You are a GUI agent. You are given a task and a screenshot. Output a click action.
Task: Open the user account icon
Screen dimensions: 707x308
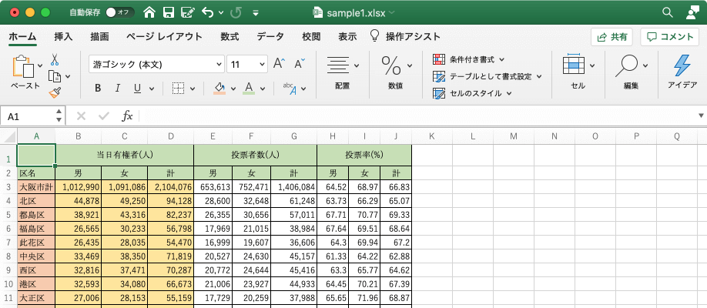692,12
